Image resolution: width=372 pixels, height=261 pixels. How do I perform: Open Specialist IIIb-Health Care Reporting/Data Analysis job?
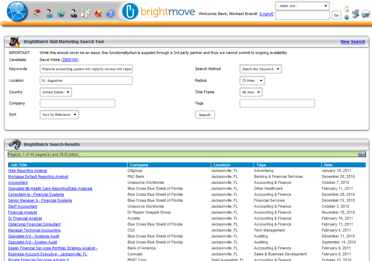click(x=50, y=188)
